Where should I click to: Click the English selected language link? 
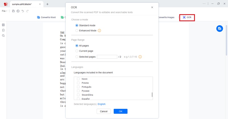click(101, 104)
